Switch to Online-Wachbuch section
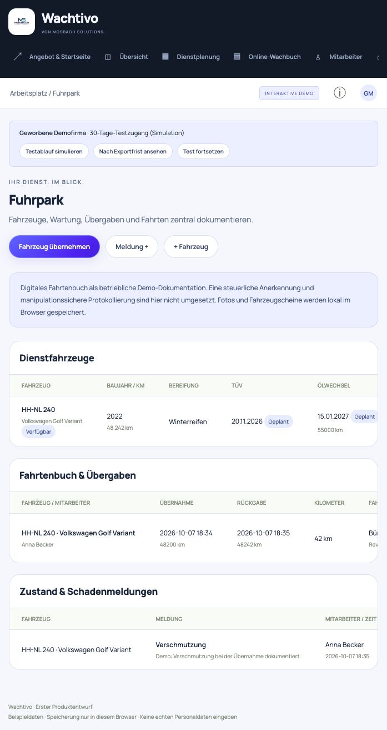 click(274, 57)
